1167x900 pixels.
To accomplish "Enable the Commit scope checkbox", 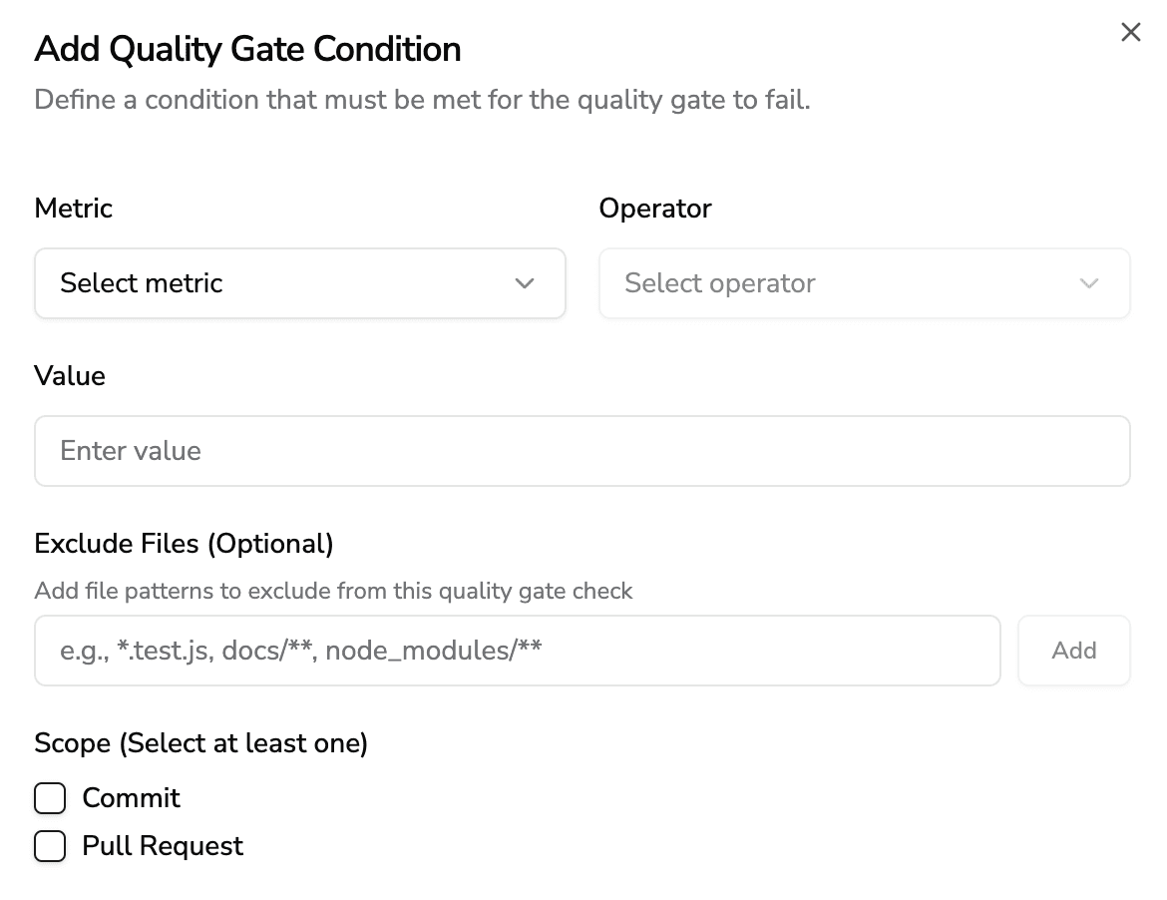I will click(x=50, y=798).
